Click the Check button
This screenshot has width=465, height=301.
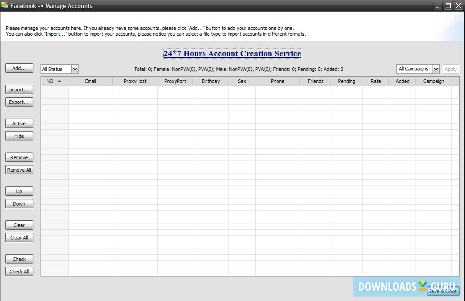(x=19, y=259)
